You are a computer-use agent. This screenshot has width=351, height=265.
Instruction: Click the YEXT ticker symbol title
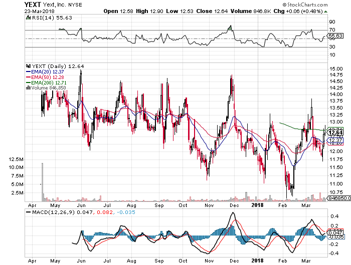coord(33,4)
